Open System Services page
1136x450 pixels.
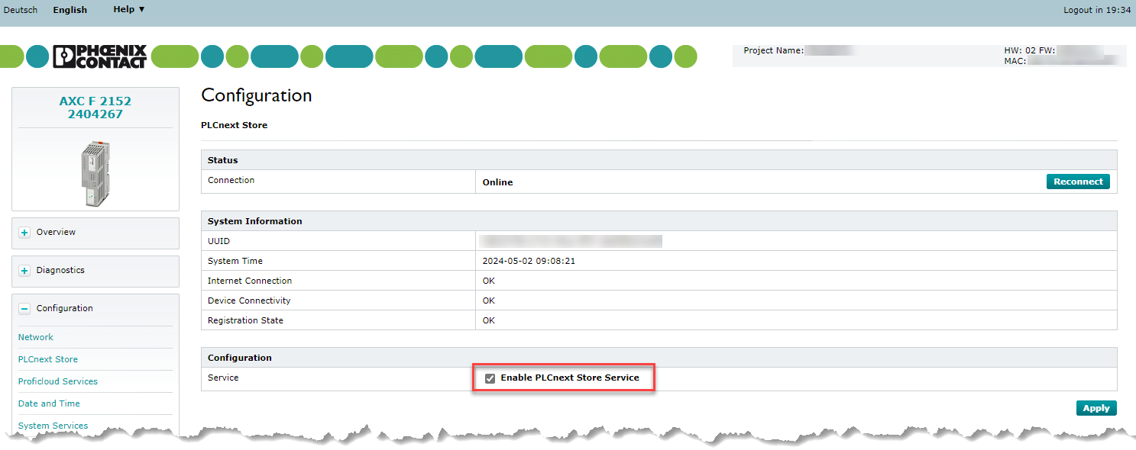click(x=53, y=426)
